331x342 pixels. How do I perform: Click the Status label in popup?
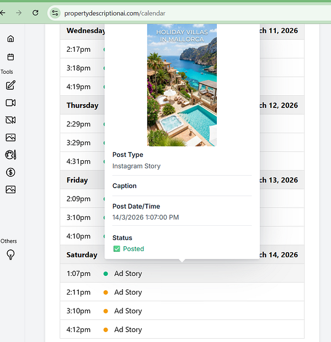coord(122,238)
